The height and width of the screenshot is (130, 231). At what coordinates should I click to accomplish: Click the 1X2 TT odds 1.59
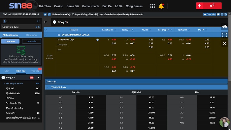151,39
